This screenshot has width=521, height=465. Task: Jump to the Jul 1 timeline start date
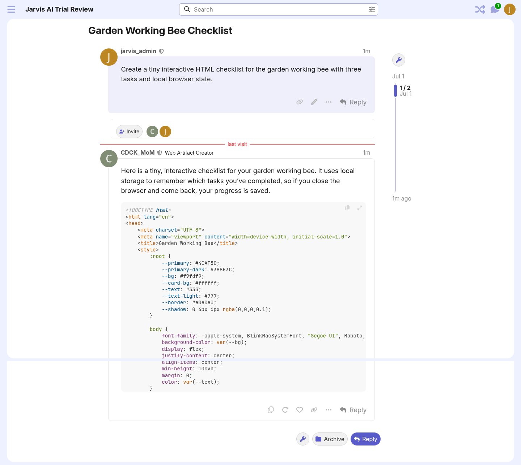(x=398, y=76)
